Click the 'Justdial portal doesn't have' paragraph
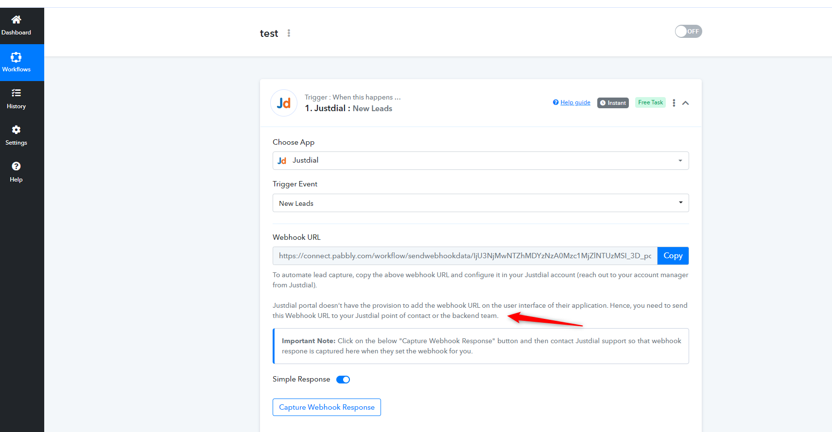The width and height of the screenshot is (832, 432). [x=480, y=311]
